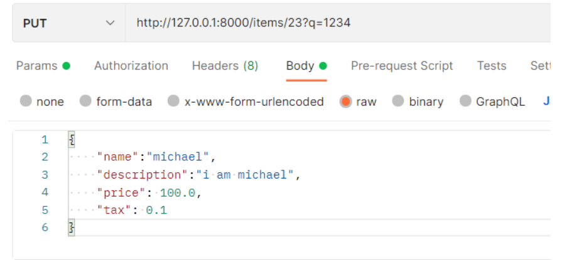Select x-www-form-urlencoded radio option

[x=246, y=101]
